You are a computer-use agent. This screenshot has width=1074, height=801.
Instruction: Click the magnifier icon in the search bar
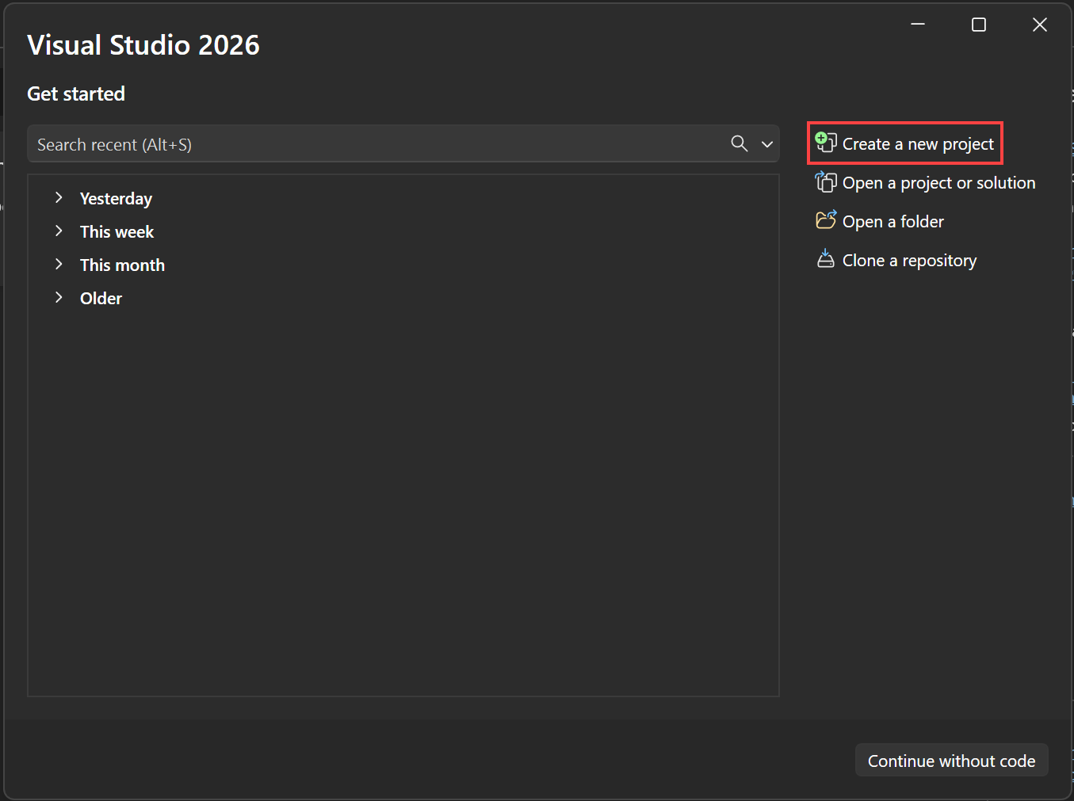click(x=739, y=143)
